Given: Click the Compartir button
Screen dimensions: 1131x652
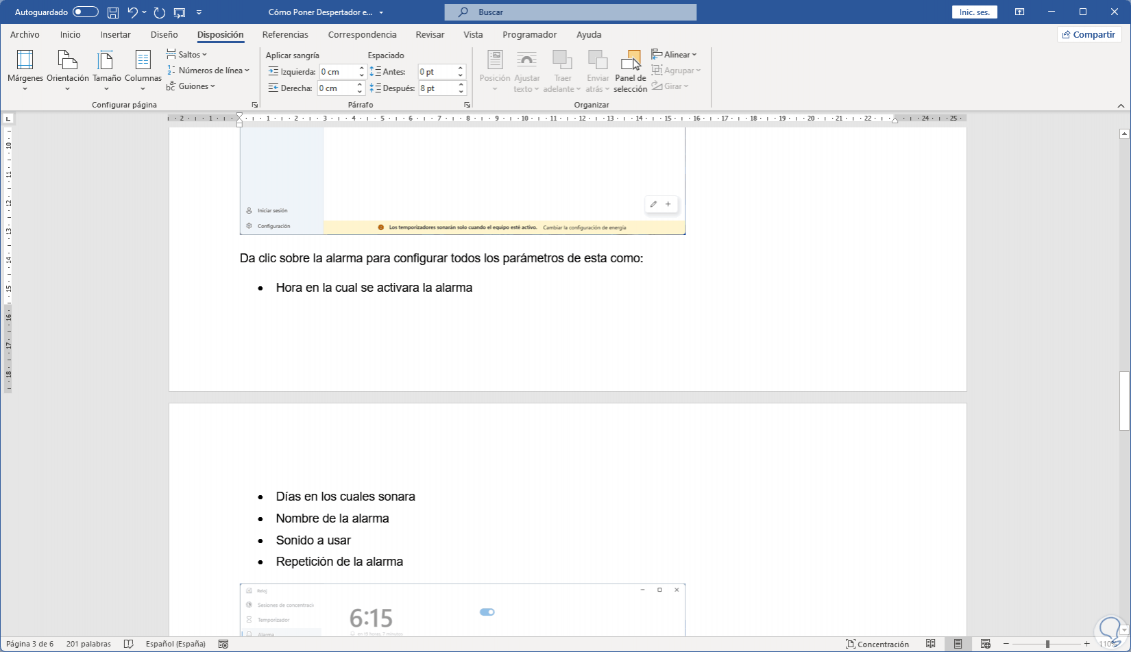Looking at the screenshot, I should (x=1089, y=34).
